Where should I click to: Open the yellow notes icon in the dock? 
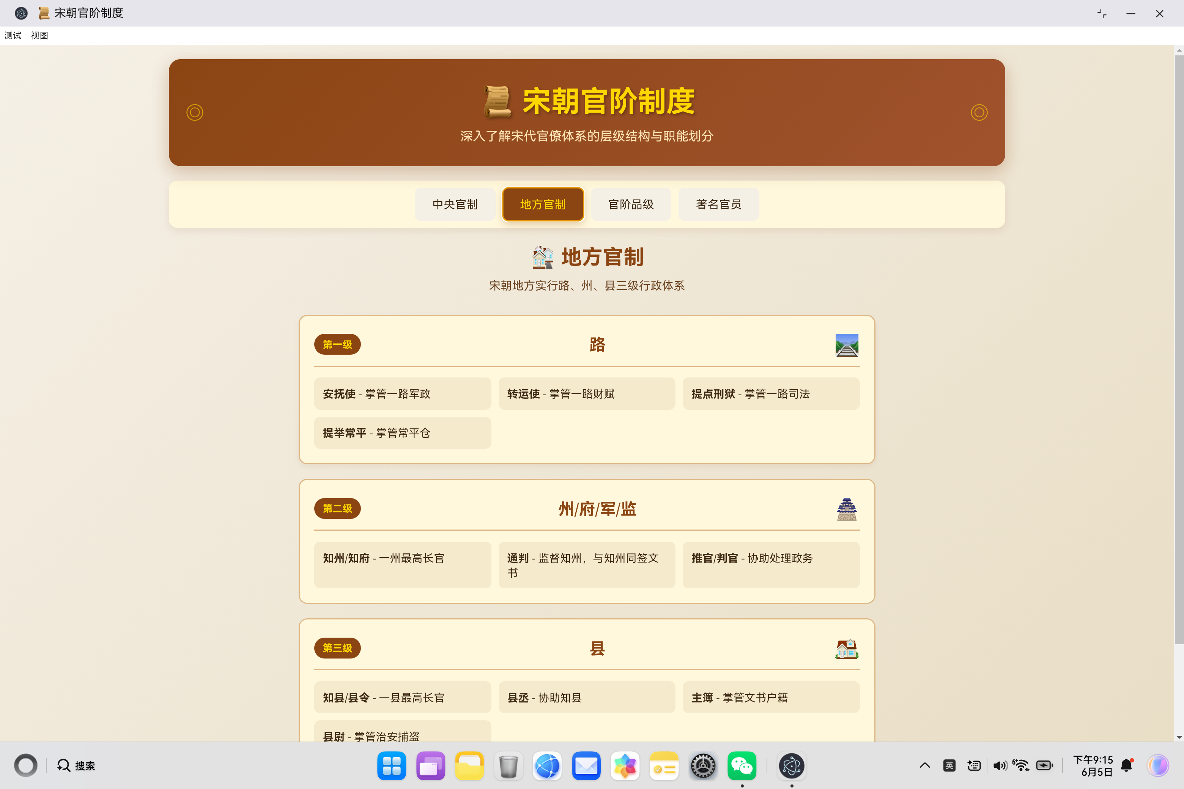coord(664,766)
